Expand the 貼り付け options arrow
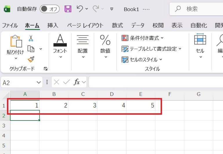Screen dimensions: 223x154 16,58
